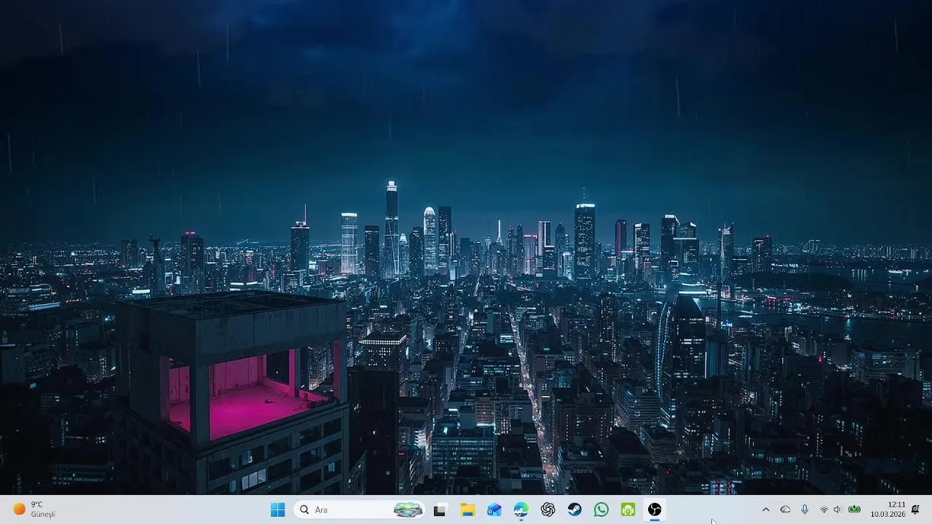Open the green Android app icon
This screenshot has width=932, height=524.
(x=628, y=510)
